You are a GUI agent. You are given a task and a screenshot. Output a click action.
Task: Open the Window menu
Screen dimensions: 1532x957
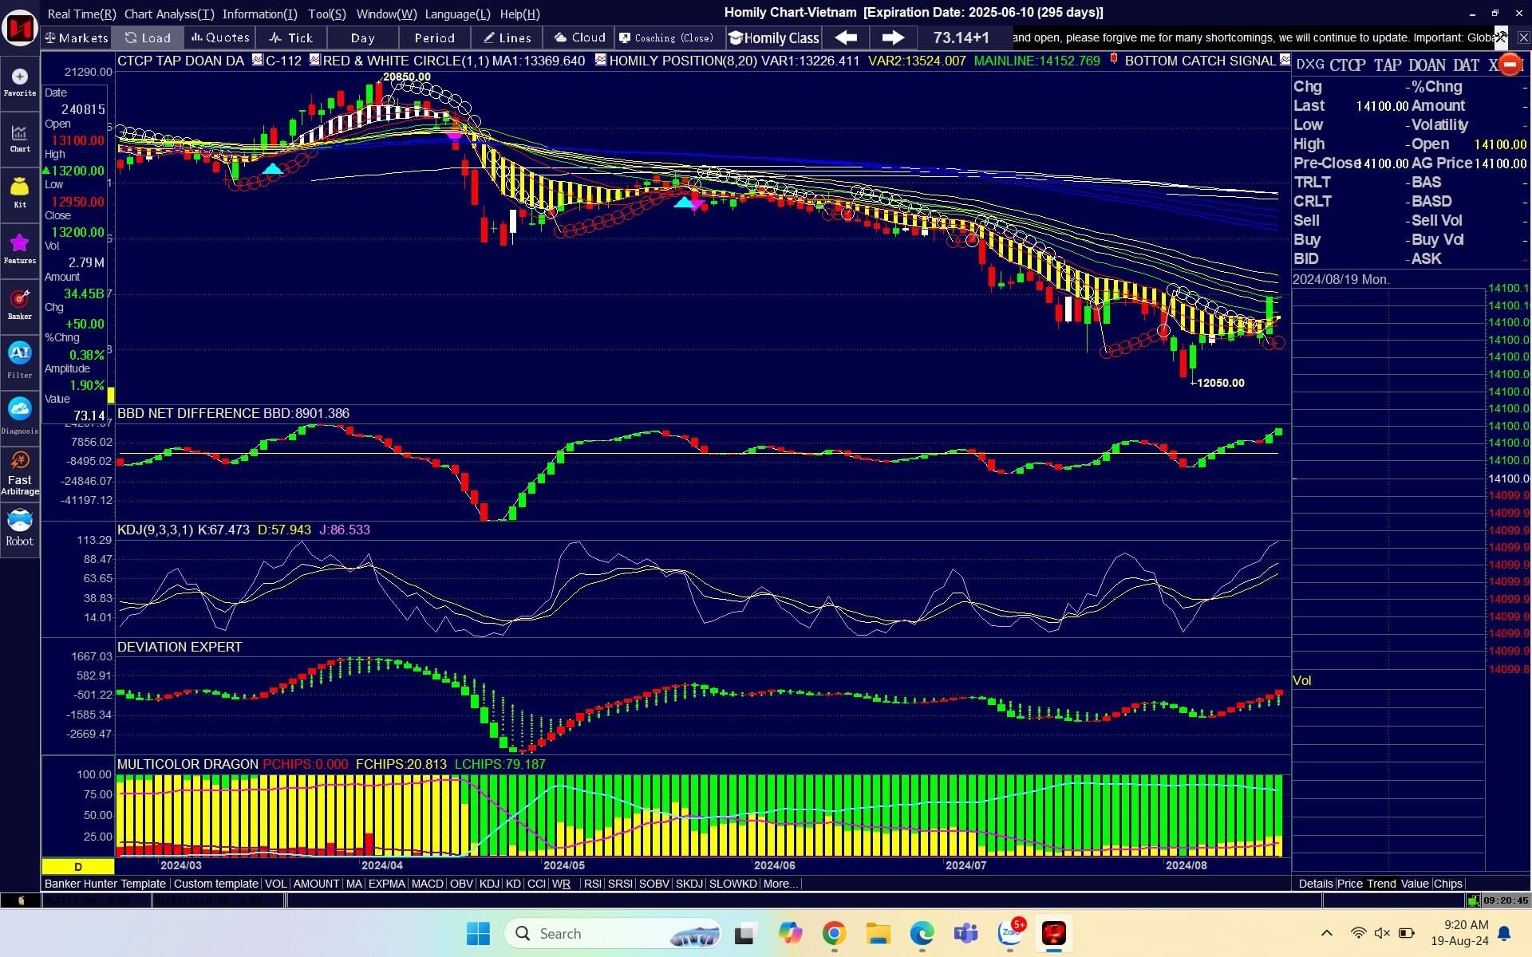pyautogui.click(x=386, y=14)
